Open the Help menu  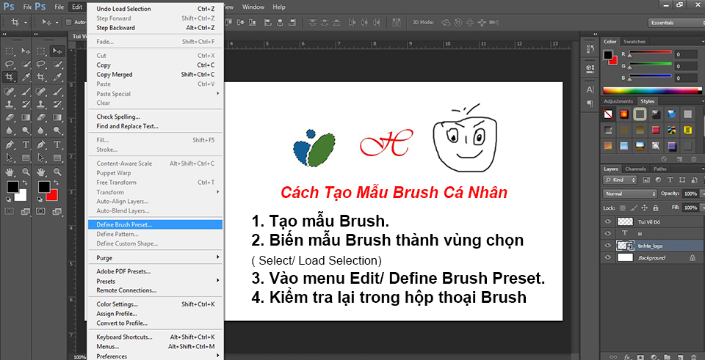(279, 7)
